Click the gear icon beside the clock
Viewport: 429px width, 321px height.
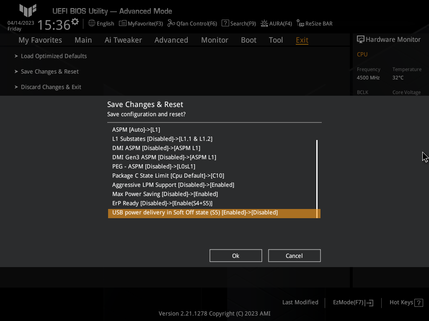[75, 22]
